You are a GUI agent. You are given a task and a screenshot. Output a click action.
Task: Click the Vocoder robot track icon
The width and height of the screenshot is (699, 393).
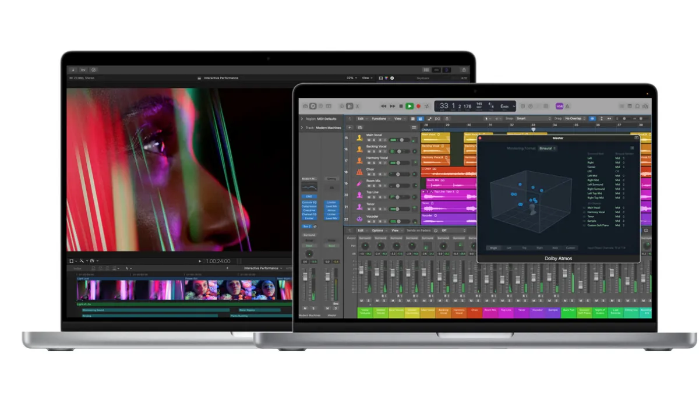coord(359,218)
